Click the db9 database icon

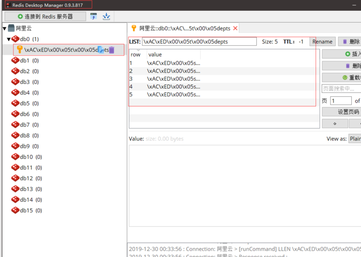click(x=15, y=146)
